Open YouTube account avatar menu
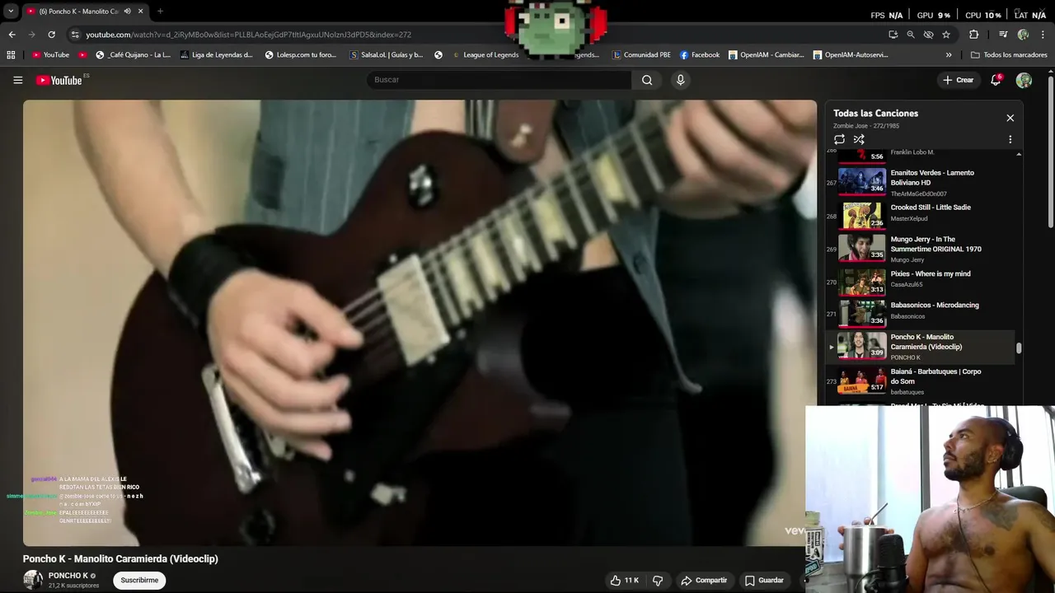Screen dimensions: 1055x593 (x=1024, y=80)
